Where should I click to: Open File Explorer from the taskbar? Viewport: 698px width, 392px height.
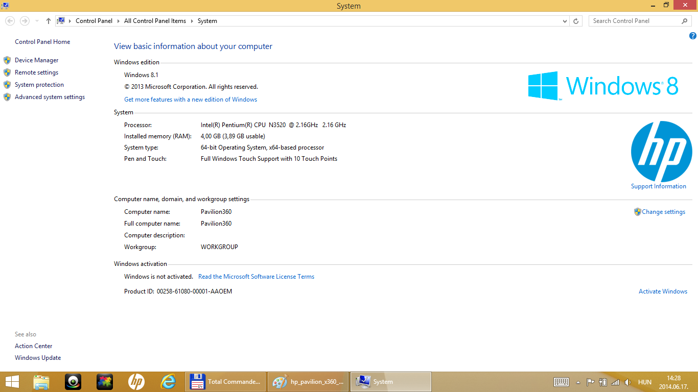pos(41,382)
